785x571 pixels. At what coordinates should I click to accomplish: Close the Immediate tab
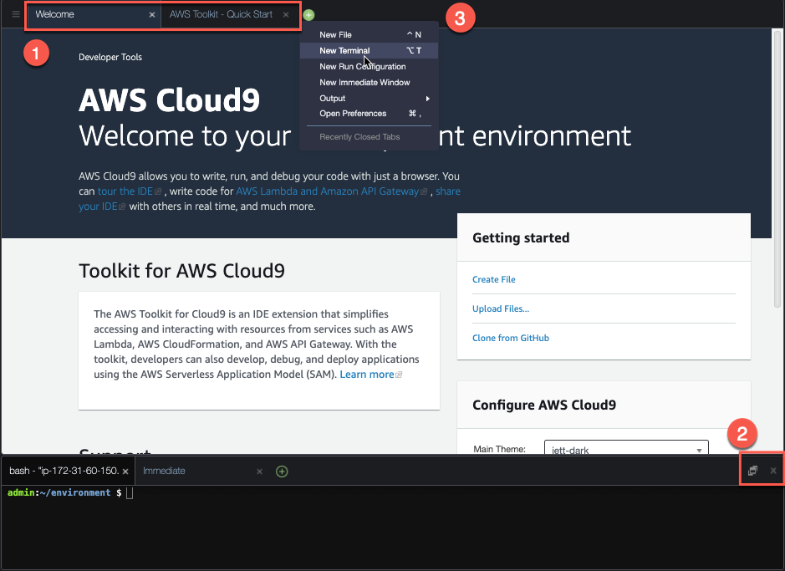pos(259,472)
